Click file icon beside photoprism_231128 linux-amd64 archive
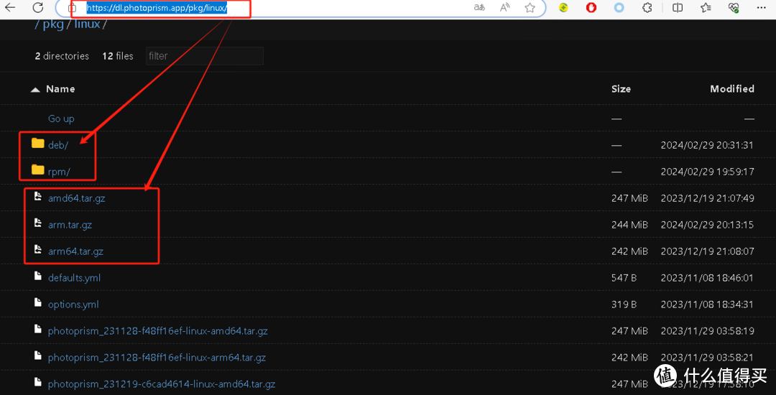776x395 pixels. point(37,329)
